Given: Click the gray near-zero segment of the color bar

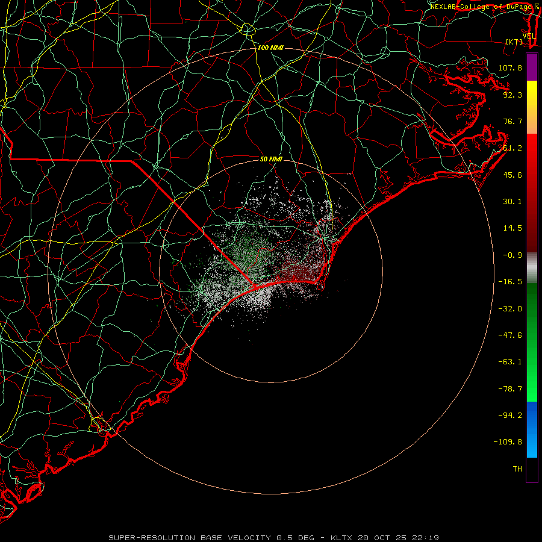Looking at the screenshot, I should (532, 267).
